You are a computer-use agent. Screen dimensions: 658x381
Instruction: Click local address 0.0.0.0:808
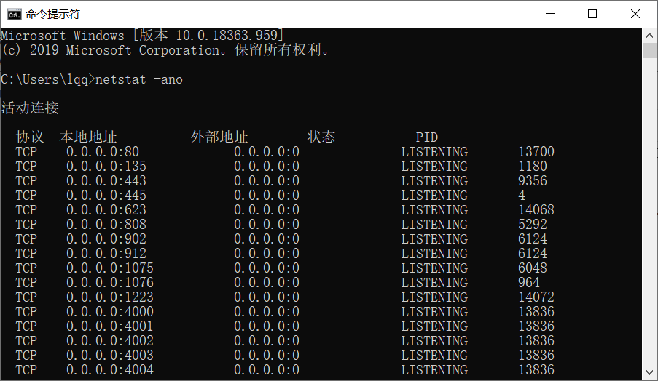click(x=106, y=225)
